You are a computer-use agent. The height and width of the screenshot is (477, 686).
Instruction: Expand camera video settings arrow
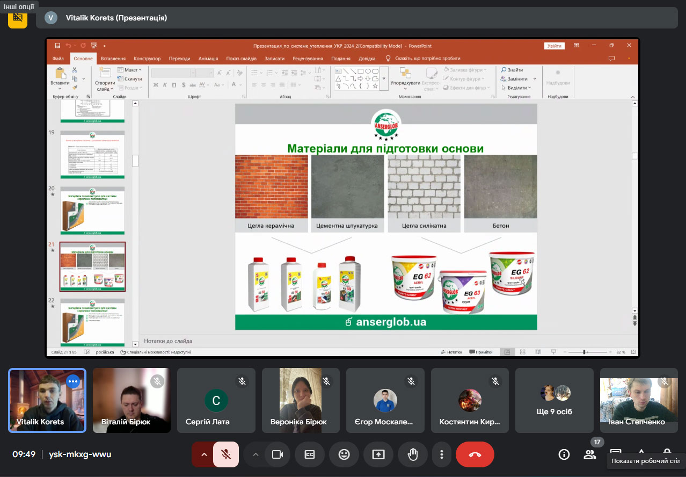coord(256,454)
